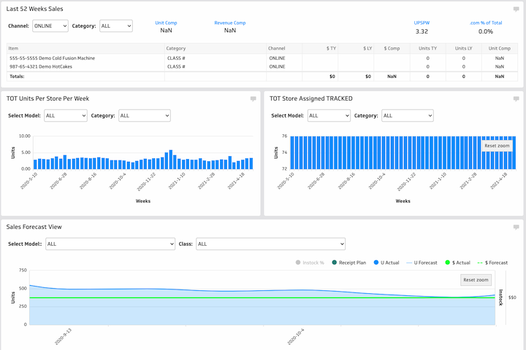Sort table by Units LY column header
526x350 pixels.
464,49
